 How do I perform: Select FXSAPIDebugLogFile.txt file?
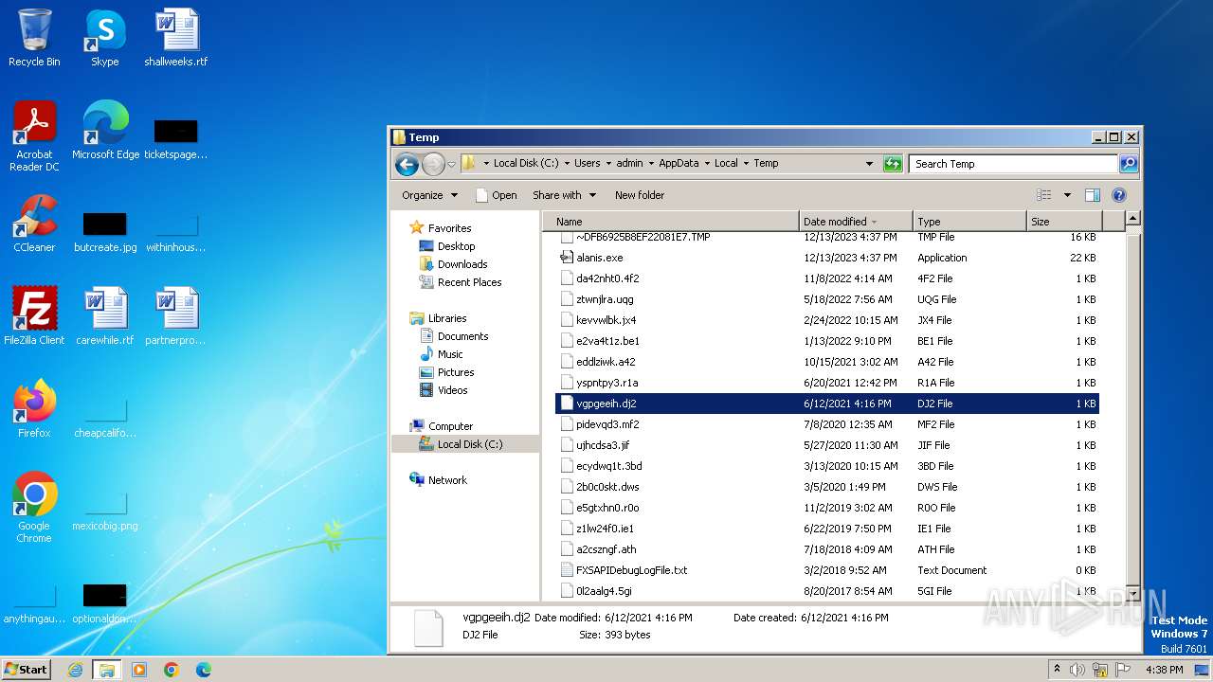(827, 570)
